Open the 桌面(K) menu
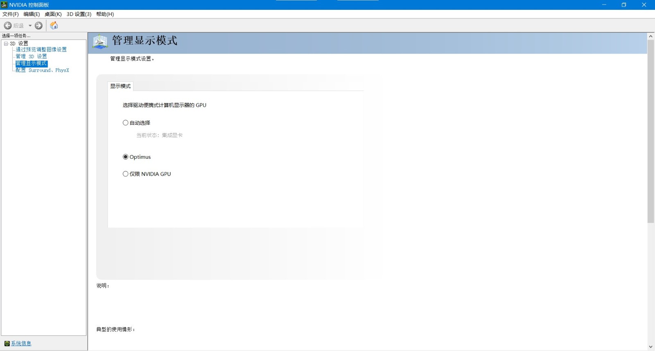 (x=53, y=14)
